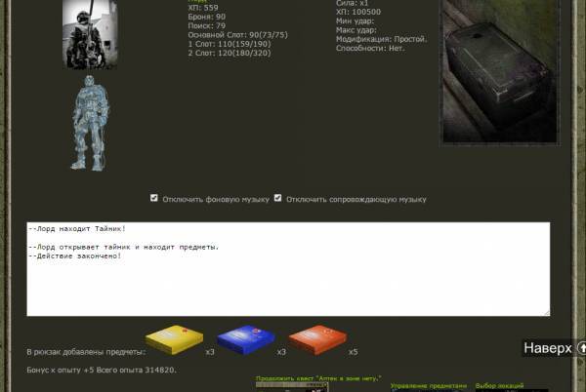Click the blue medkit item icon
The image size is (586, 392).
click(x=246, y=340)
